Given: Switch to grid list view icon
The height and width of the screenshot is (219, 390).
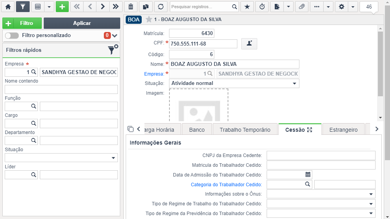Looking at the screenshot, I should [38, 7].
